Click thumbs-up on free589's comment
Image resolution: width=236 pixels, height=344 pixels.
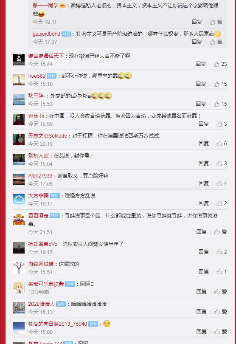[x=220, y=84]
